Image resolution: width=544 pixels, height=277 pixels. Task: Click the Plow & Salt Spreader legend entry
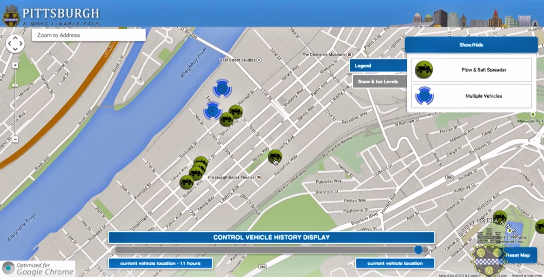(471, 70)
